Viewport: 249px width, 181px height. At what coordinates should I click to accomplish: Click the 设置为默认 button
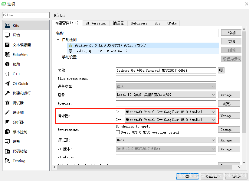pos(231,59)
